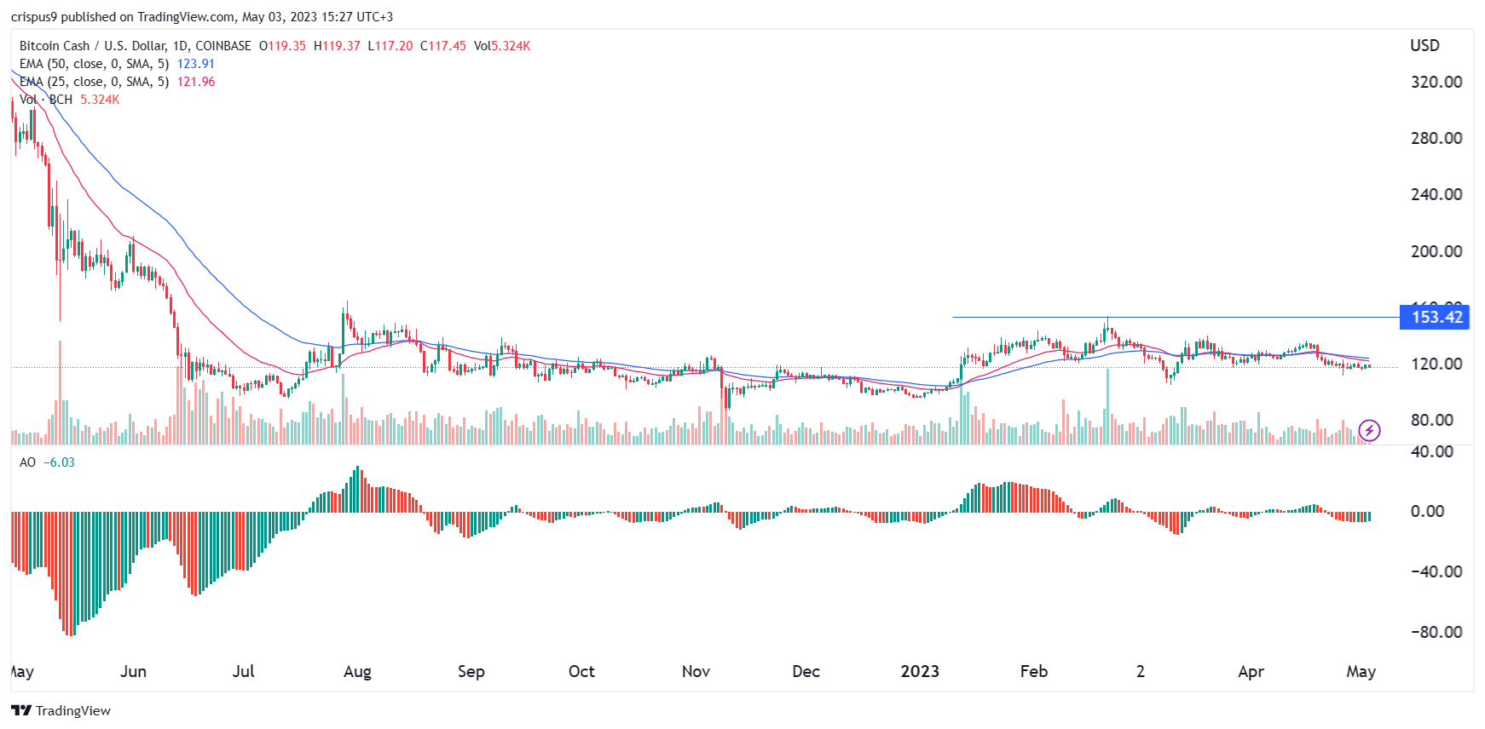Click the 320.00 price axis value
1485x729 pixels.
click(x=1436, y=82)
